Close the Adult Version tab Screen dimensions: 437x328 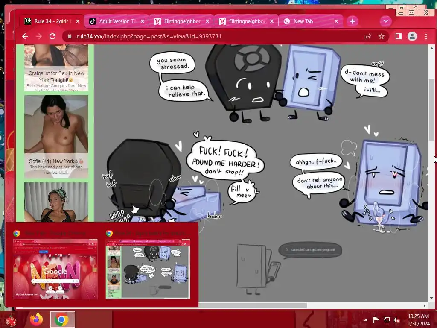click(143, 21)
